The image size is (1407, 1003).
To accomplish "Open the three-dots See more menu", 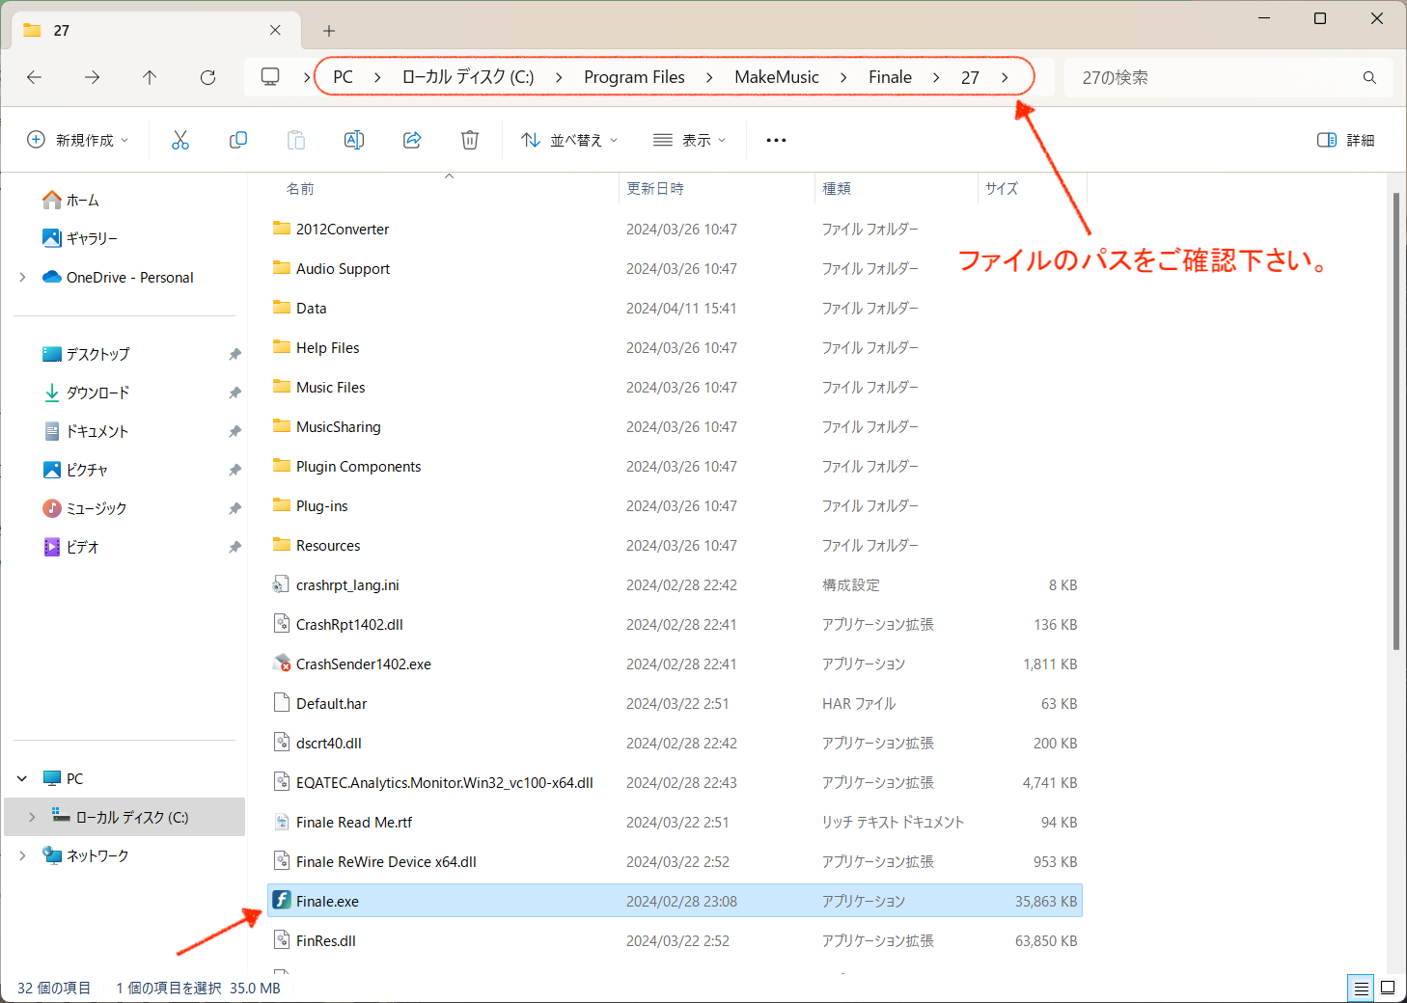I will 776,140.
